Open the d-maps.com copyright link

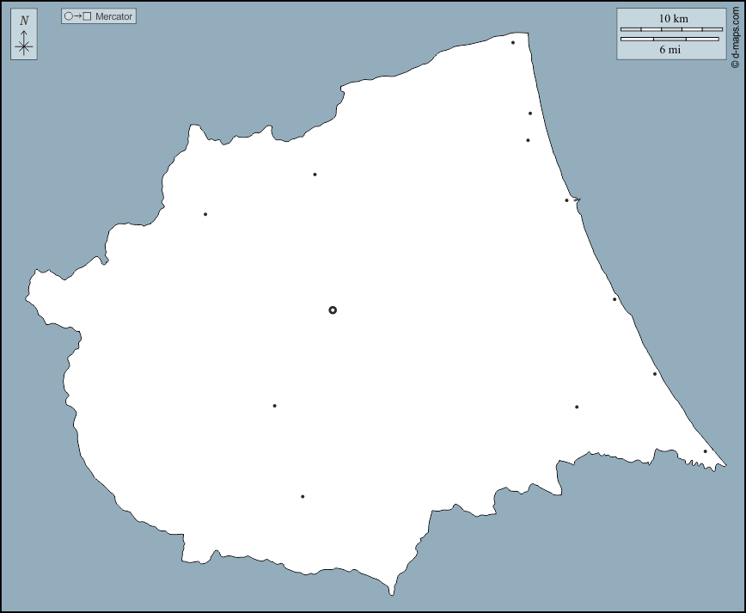point(735,34)
